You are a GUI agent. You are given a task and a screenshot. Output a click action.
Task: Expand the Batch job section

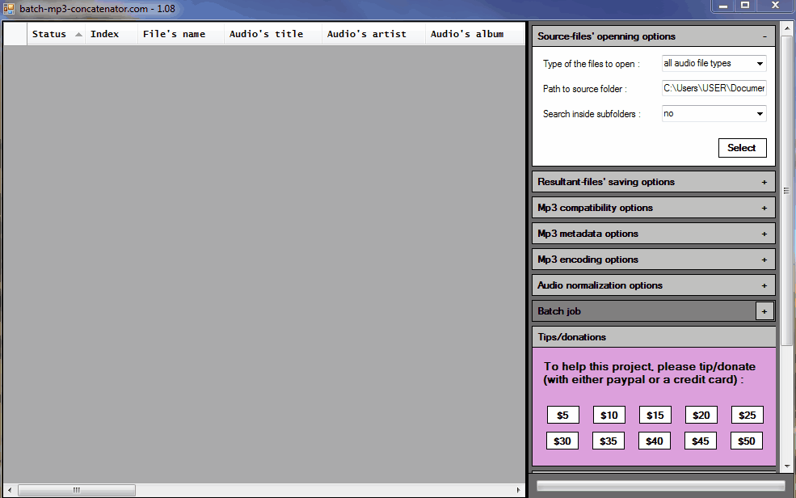click(x=764, y=311)
